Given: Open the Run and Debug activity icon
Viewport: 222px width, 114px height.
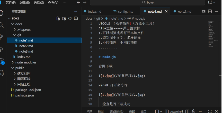Looking at the screenshot, I should 2,49.
